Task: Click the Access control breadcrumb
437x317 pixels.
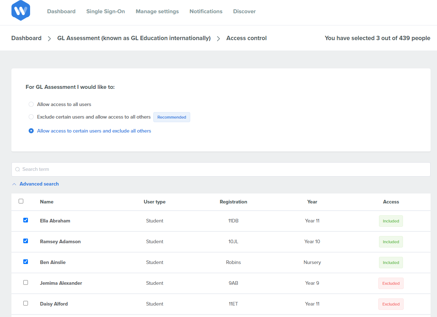Action: (x=246, y=38)
